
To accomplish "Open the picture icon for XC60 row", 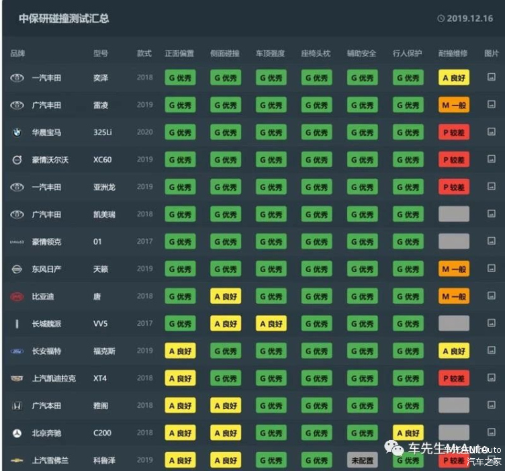I will click(491, 159).
